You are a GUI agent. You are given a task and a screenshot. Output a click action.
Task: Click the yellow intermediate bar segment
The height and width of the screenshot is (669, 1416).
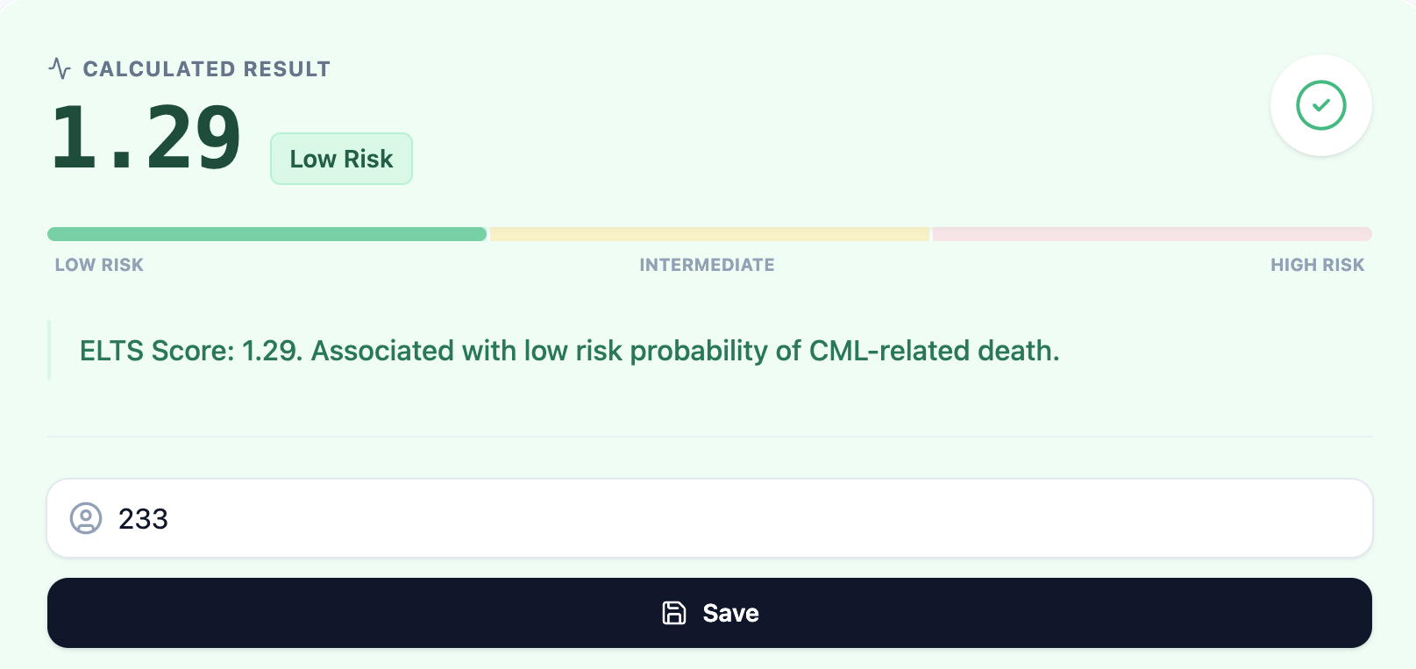coord(708,234)
